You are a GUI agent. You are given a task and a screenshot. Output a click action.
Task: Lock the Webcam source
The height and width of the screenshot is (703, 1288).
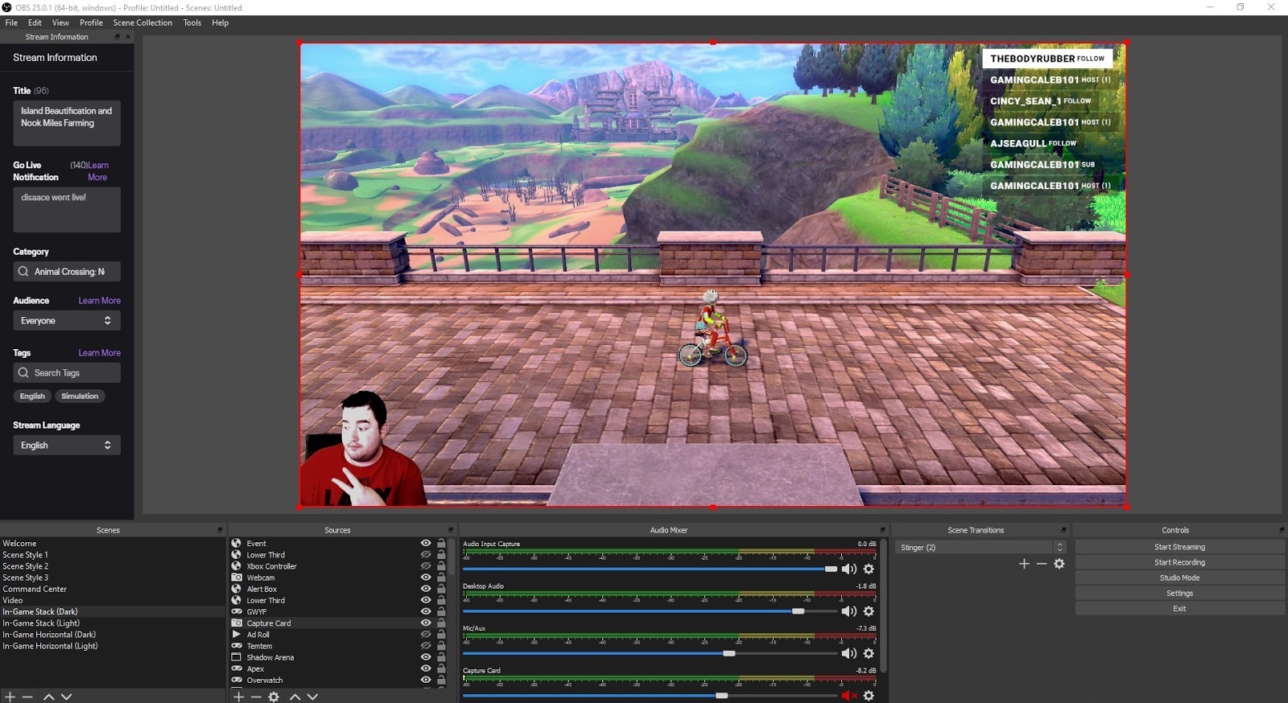pyautogui.click(x=441, y=578)
